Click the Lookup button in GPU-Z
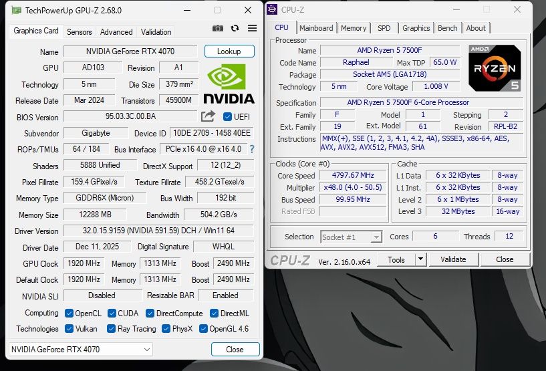The image size is (546, 371). (x=229, y=51)
